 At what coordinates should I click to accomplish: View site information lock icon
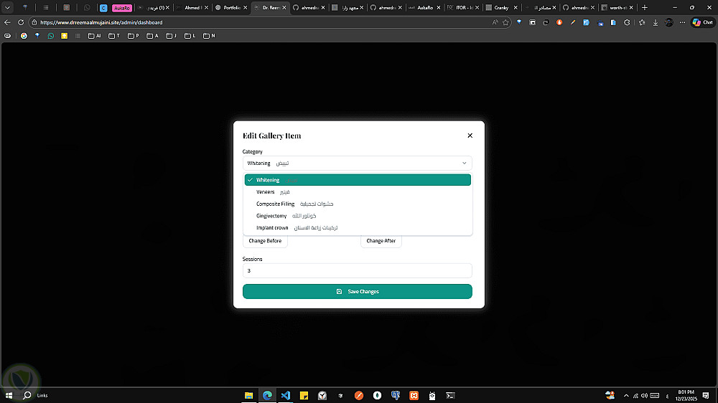pyautogui.click(x=34, y=22)
